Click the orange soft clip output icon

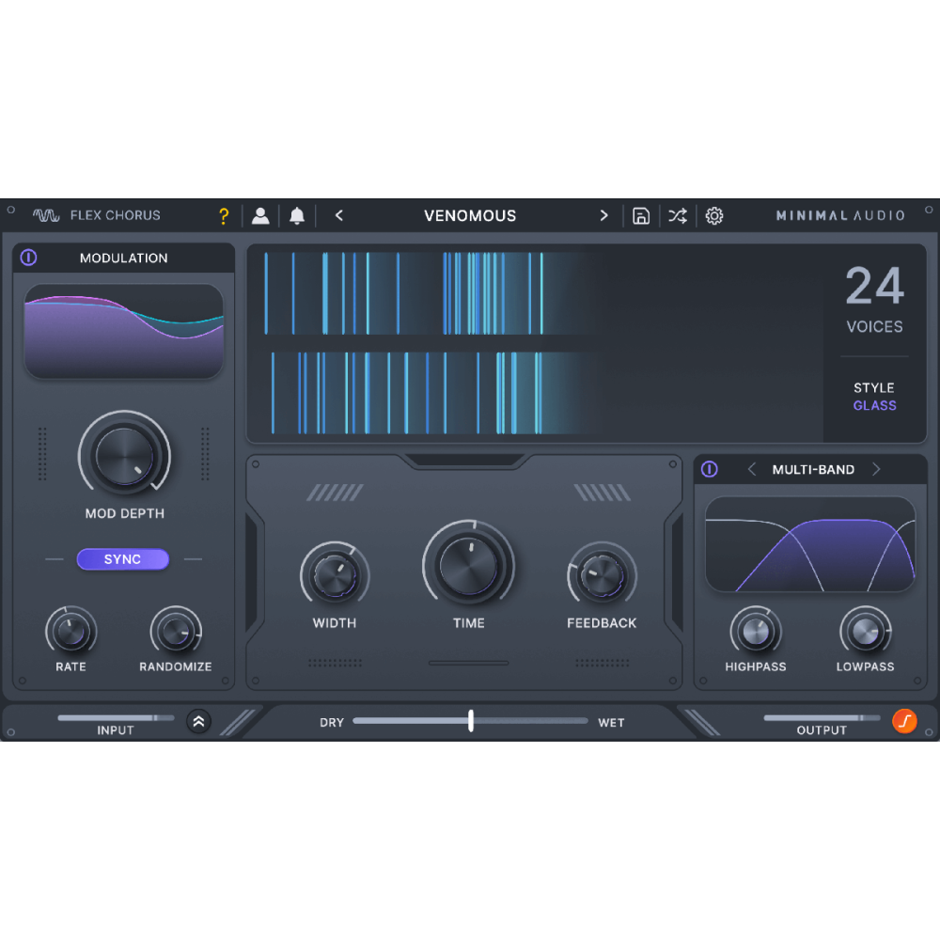[904, 721]
